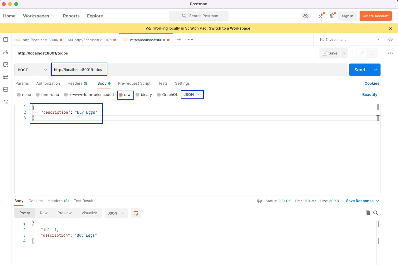This screenshot has height=265, width=398.
Task: Open the Test Results tab
Action: click(x=85, y=201)
